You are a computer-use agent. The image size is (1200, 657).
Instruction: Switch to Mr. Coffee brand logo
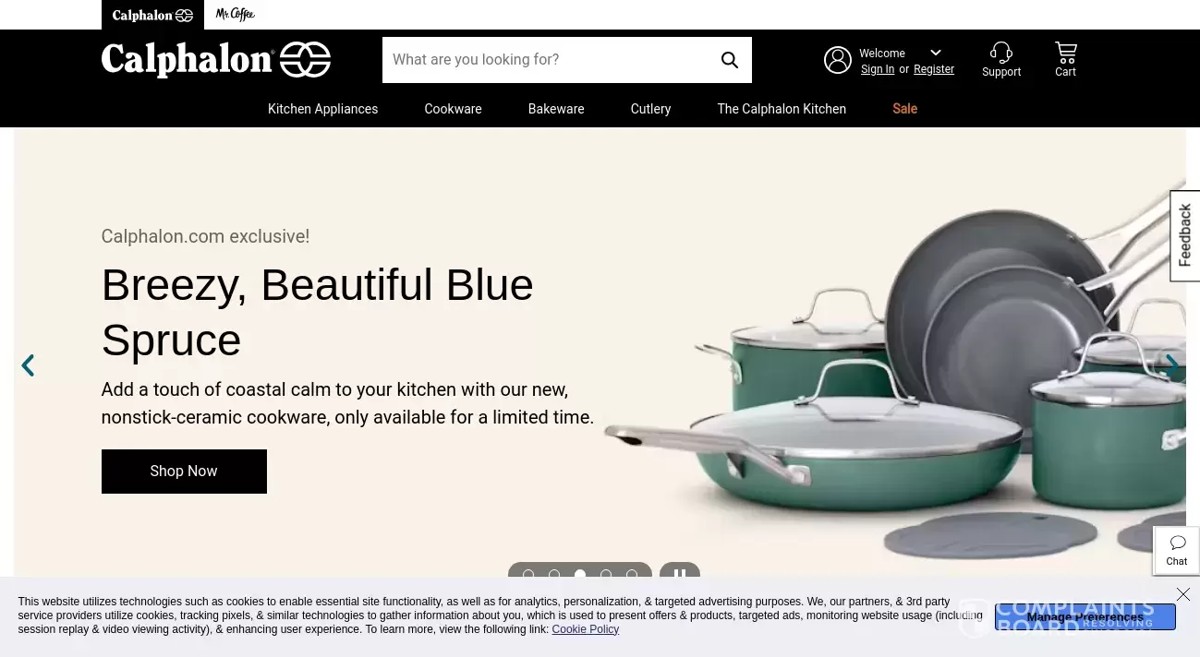pos(236,15)
